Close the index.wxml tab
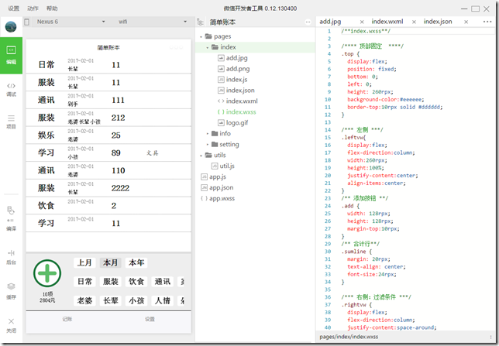Viewport: 499px width, 346px height. [x=414, y=22]
